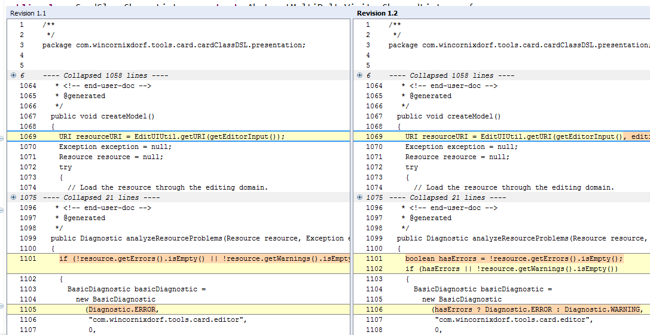Viewport: 650px width, 335px height.
Task: Click 'BasicDiagnostic basicDiagnostic =' in Revision 1.2
Action: 483,289
